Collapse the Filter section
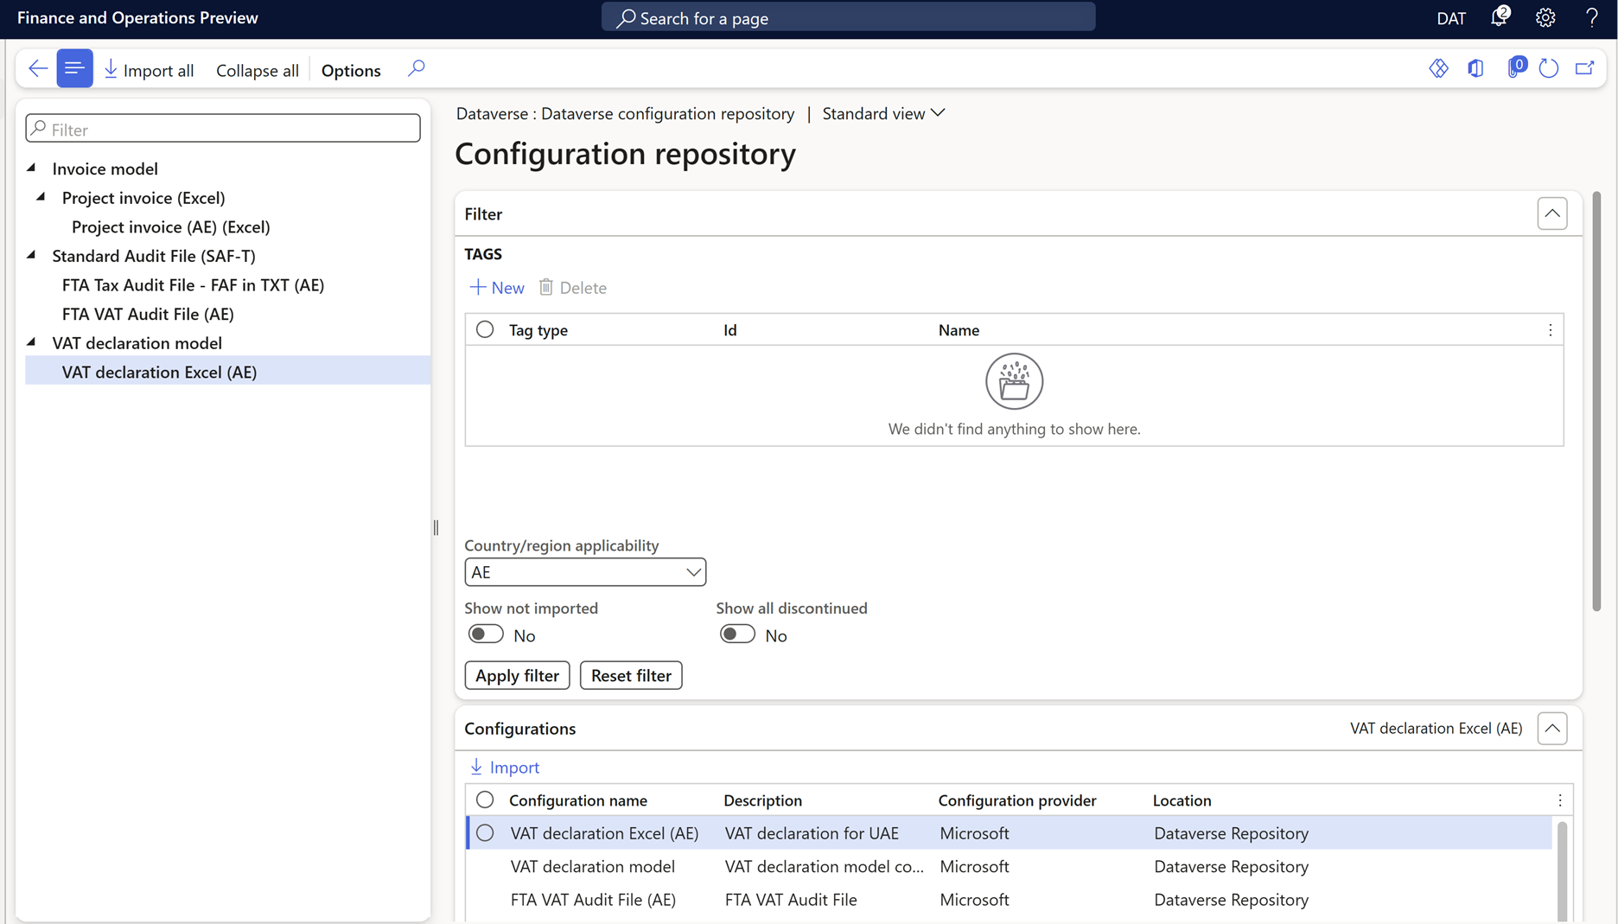Image resolution: width=1618 pixels, height=924 pixels. coord(1552,213)
